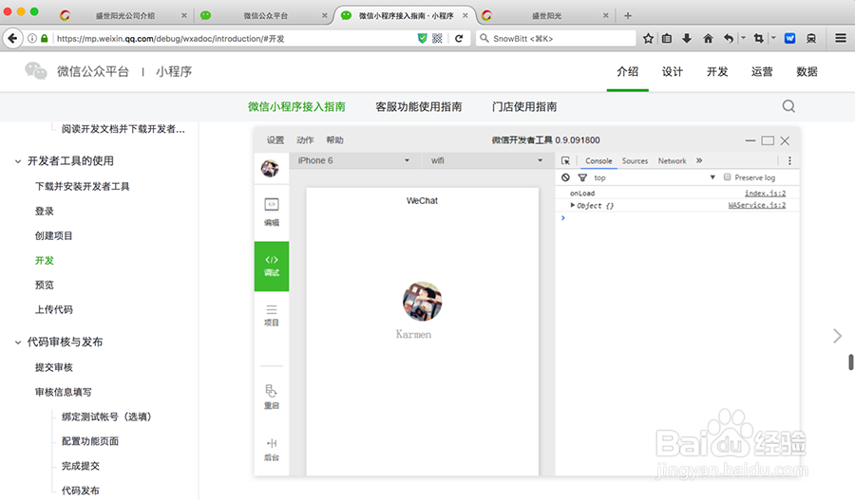The width and height of the screenshot is (855, 500).
Task: Switch to the 运营 top navigation tab
Action: pyautogui.click(x=762, y=71)
